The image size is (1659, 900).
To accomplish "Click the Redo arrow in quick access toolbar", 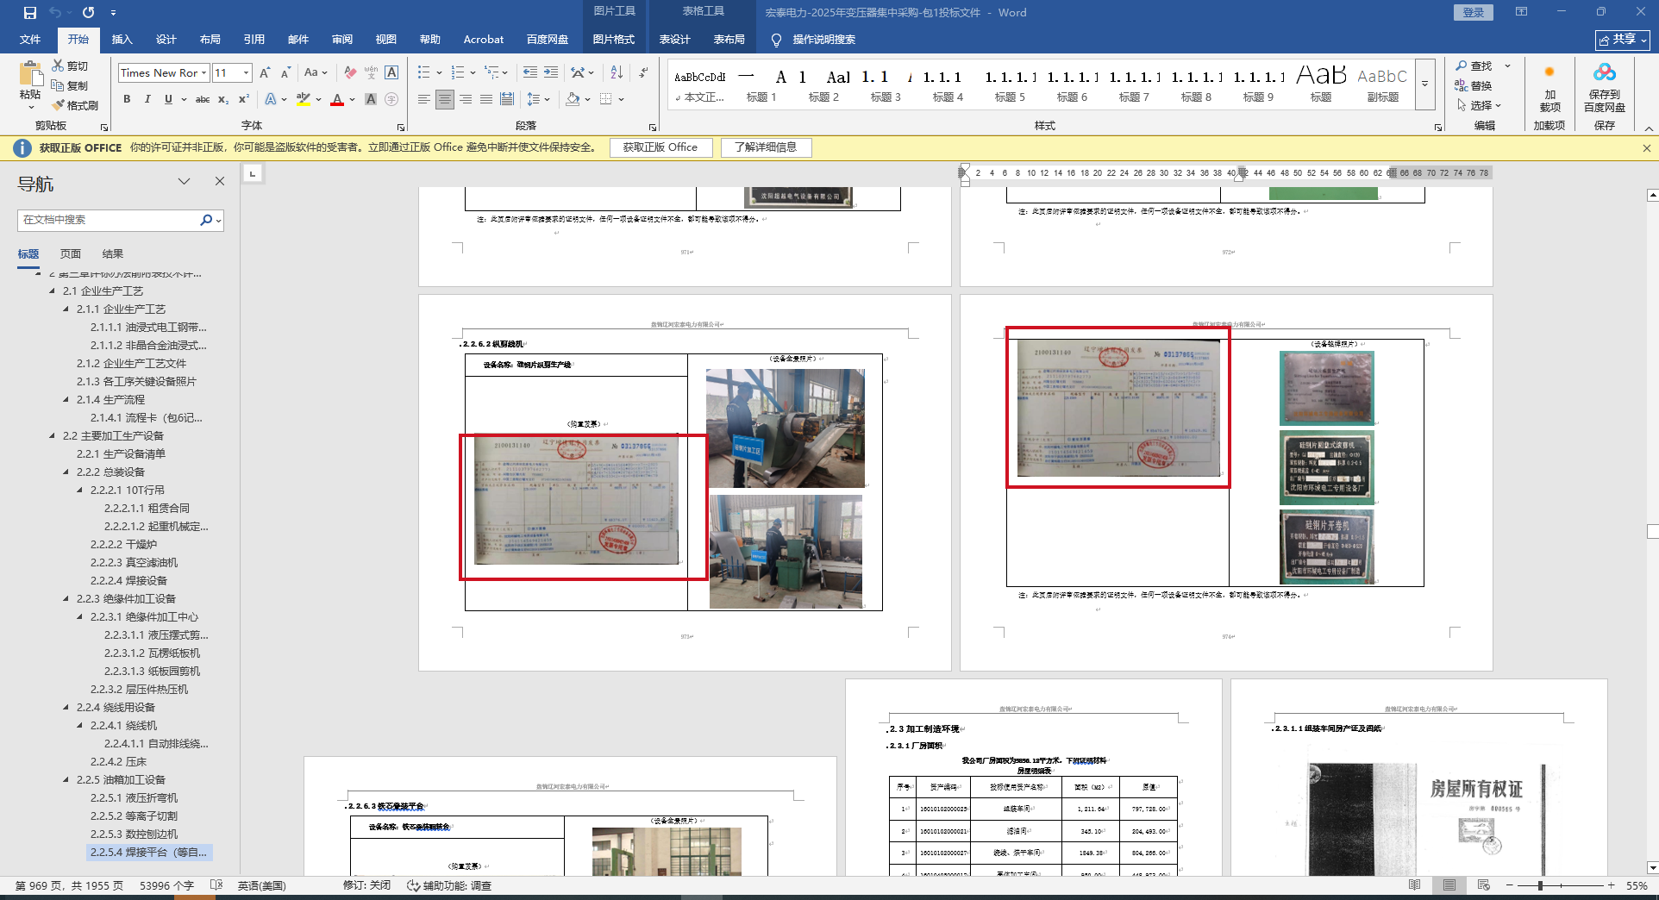I will [x=88, y=13].
